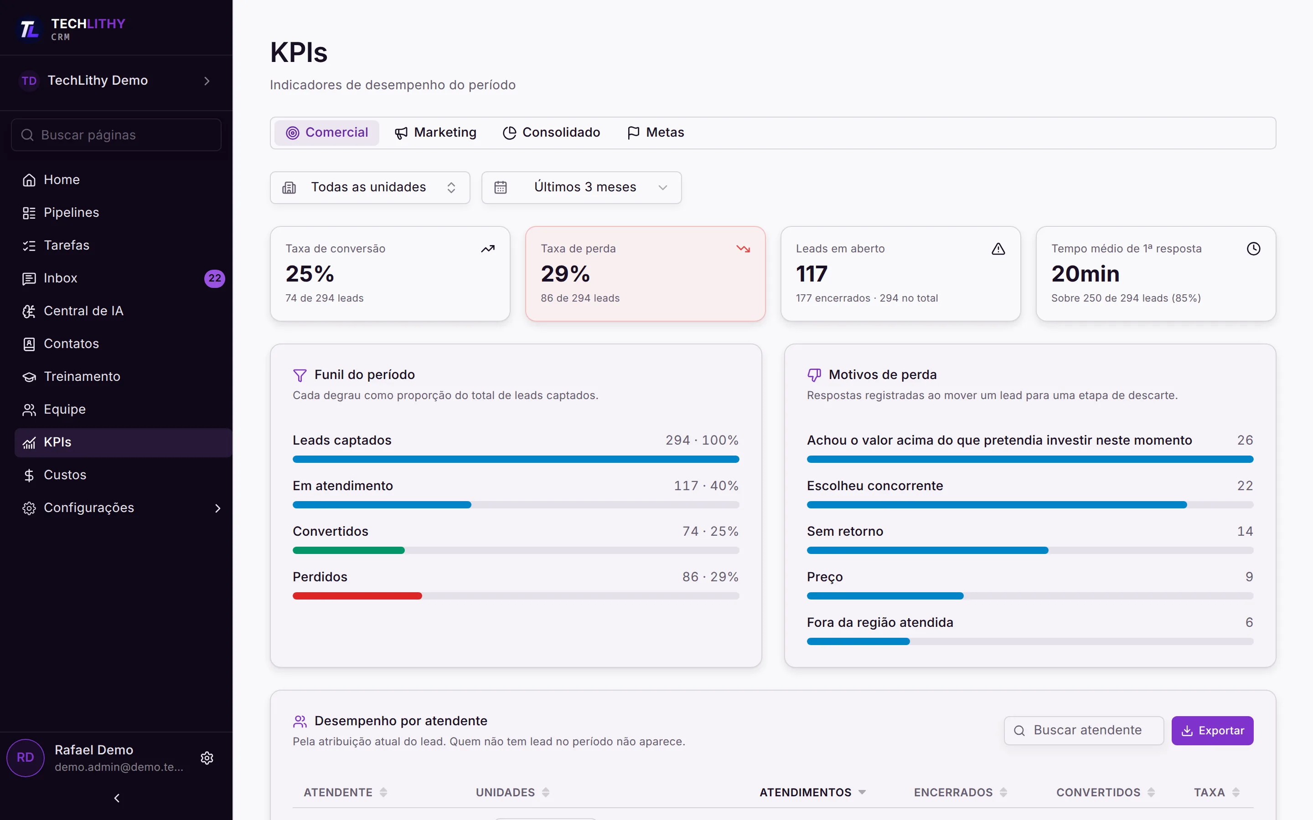
Task: Open the Pipelines page
Action: tap(123, 213)
